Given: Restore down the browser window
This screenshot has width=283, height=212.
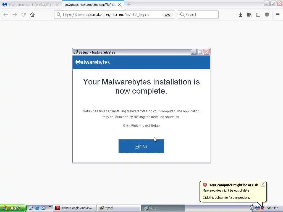Looking at the screenshot, I should (273, 3).
